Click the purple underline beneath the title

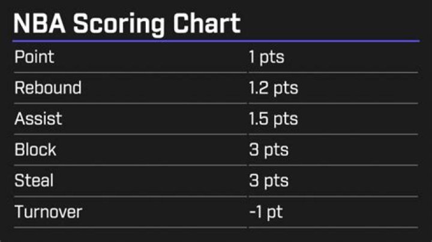tap(216, 41)
